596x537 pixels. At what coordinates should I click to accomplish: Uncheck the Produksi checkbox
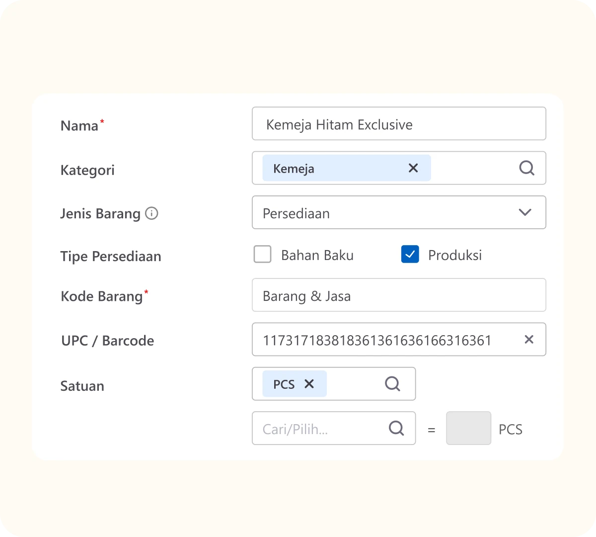(410, 255)
